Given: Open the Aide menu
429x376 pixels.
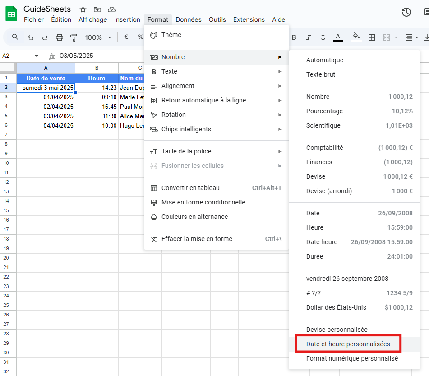Looking at the screenshot, I should click(278, 19).
